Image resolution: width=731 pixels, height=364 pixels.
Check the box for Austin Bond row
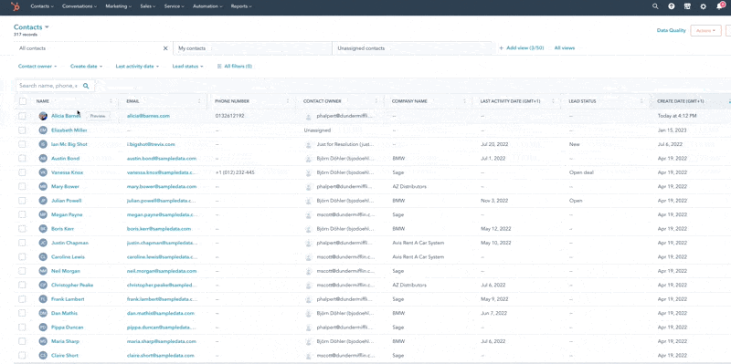[x=22, y=158]
